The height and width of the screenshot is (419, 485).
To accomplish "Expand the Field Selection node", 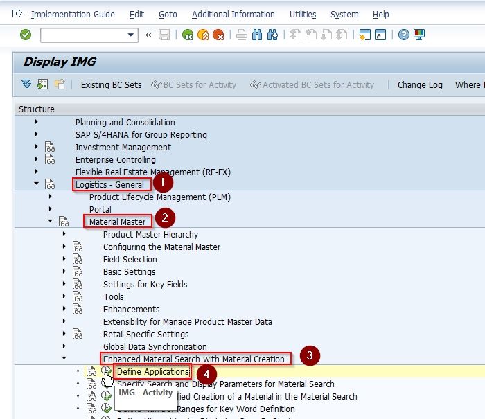I will coord(64,259).
